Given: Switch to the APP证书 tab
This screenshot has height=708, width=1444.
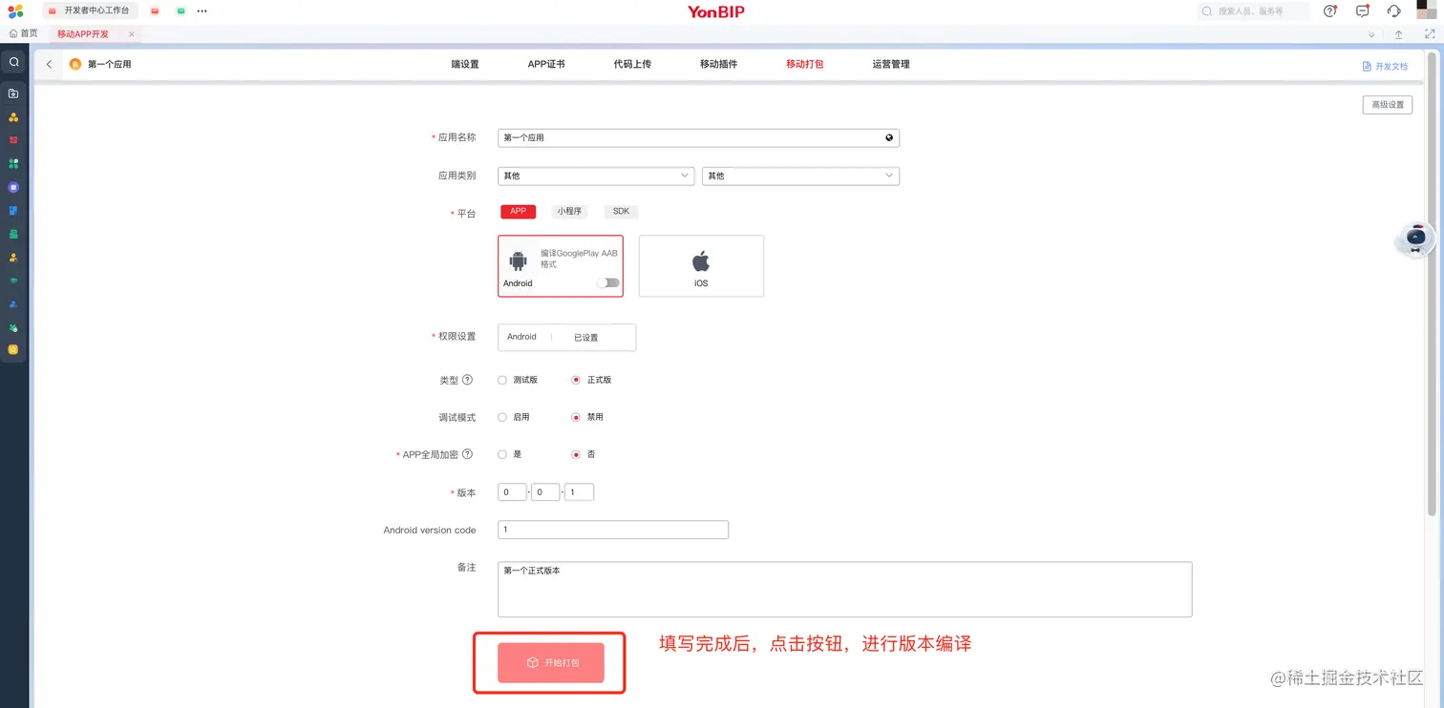Looking at the screenshot, I should click(546, 64).
